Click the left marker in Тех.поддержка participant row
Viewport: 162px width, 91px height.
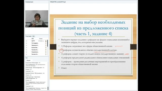(x=27, y=43)
